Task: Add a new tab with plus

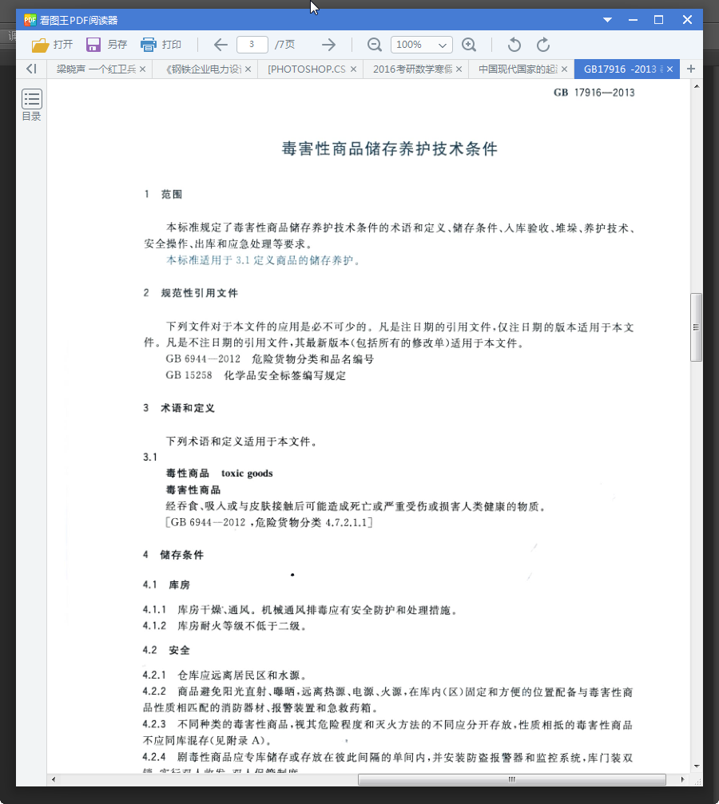Action: pos(691,69)
